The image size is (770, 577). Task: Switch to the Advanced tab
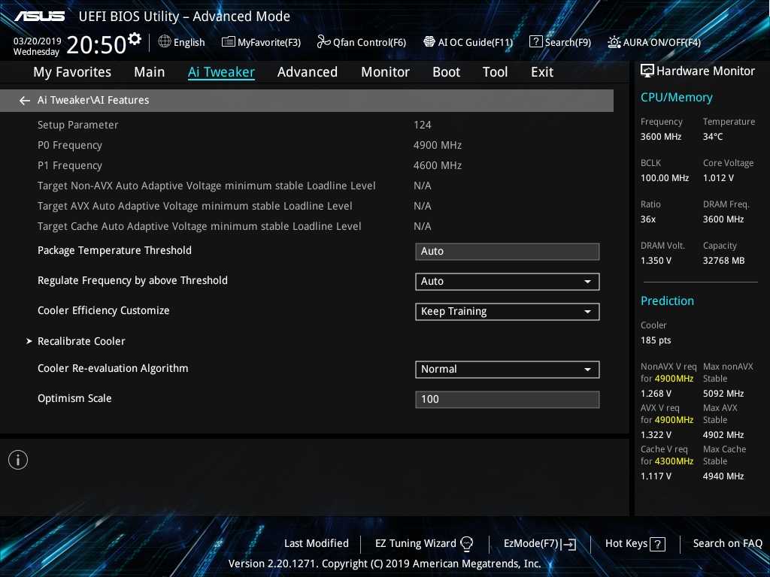pyautogui.click(x=307, y=72)
